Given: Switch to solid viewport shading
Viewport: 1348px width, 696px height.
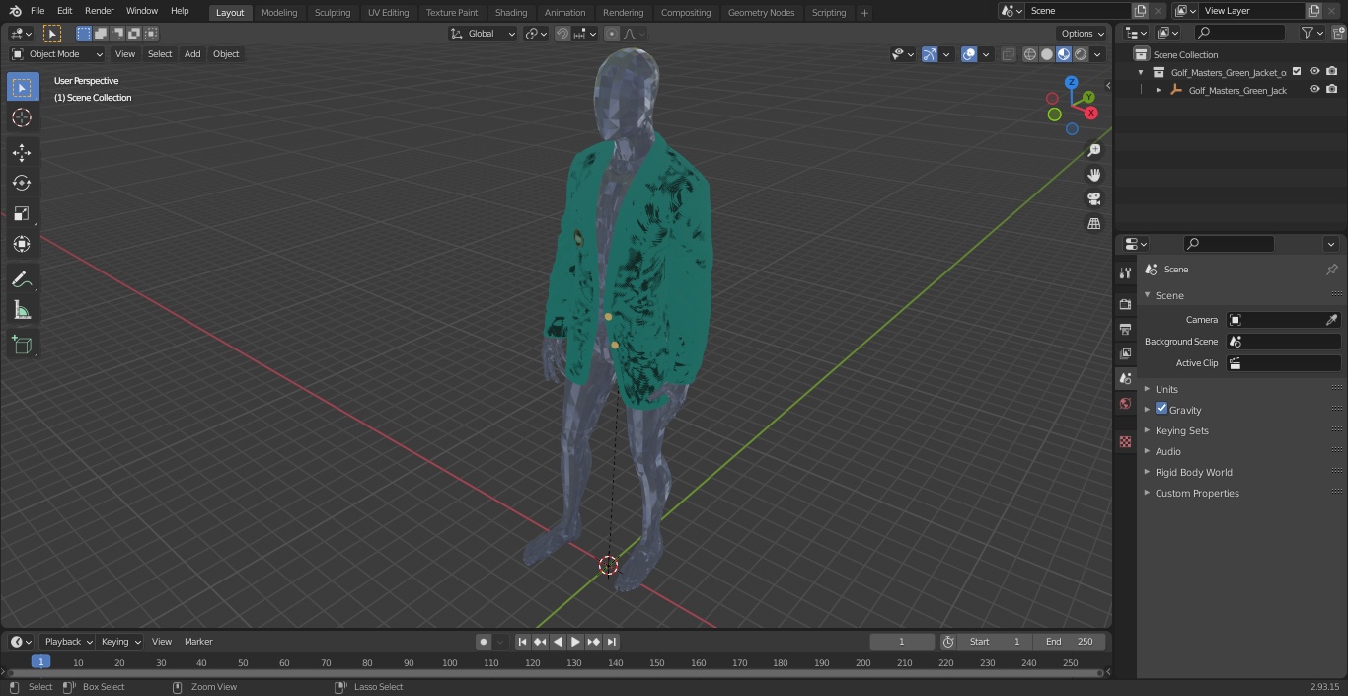Looking at the screenshot, I should click(1047, 54).
